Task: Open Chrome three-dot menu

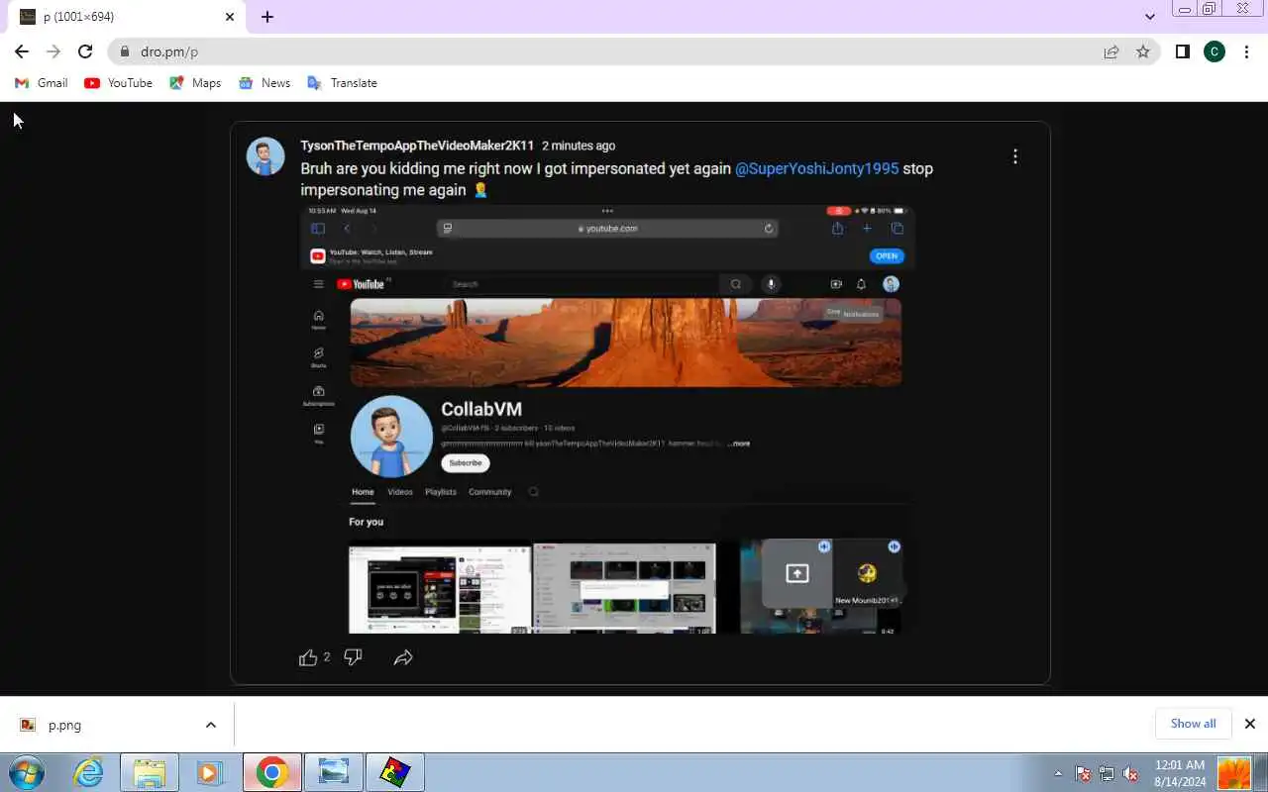Action: click(x=1246, y=51)
